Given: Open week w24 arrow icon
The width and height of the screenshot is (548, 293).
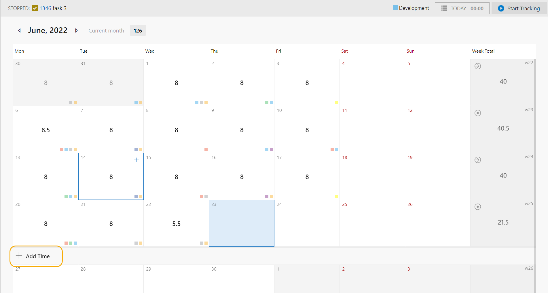Looking at the screenshot, I should point(478,160).
